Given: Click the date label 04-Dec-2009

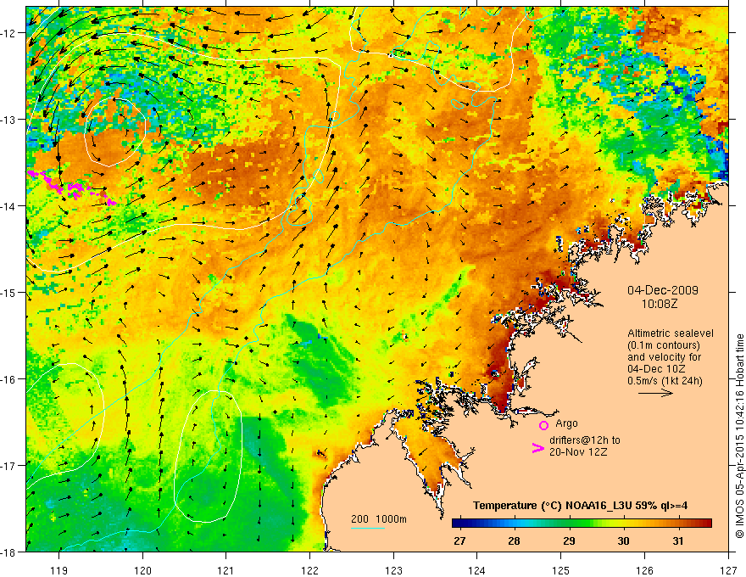Looking at the screenshot, I should coord(663,290).
